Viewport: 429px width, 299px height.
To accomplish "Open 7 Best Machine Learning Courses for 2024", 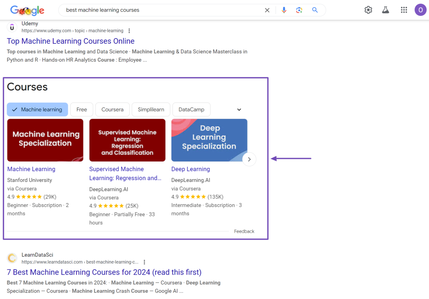I will pyautogui.click(x=104, y=272).
